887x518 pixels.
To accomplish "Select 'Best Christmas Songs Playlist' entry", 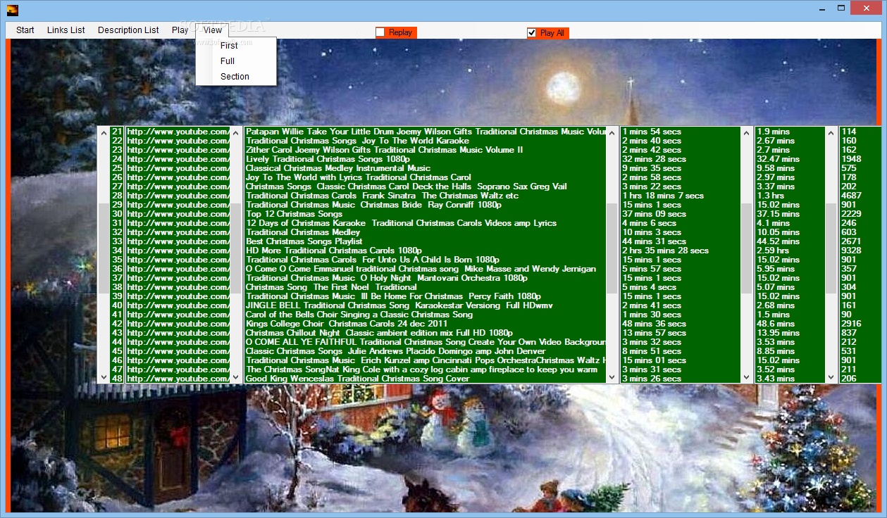I will [304, 241].
